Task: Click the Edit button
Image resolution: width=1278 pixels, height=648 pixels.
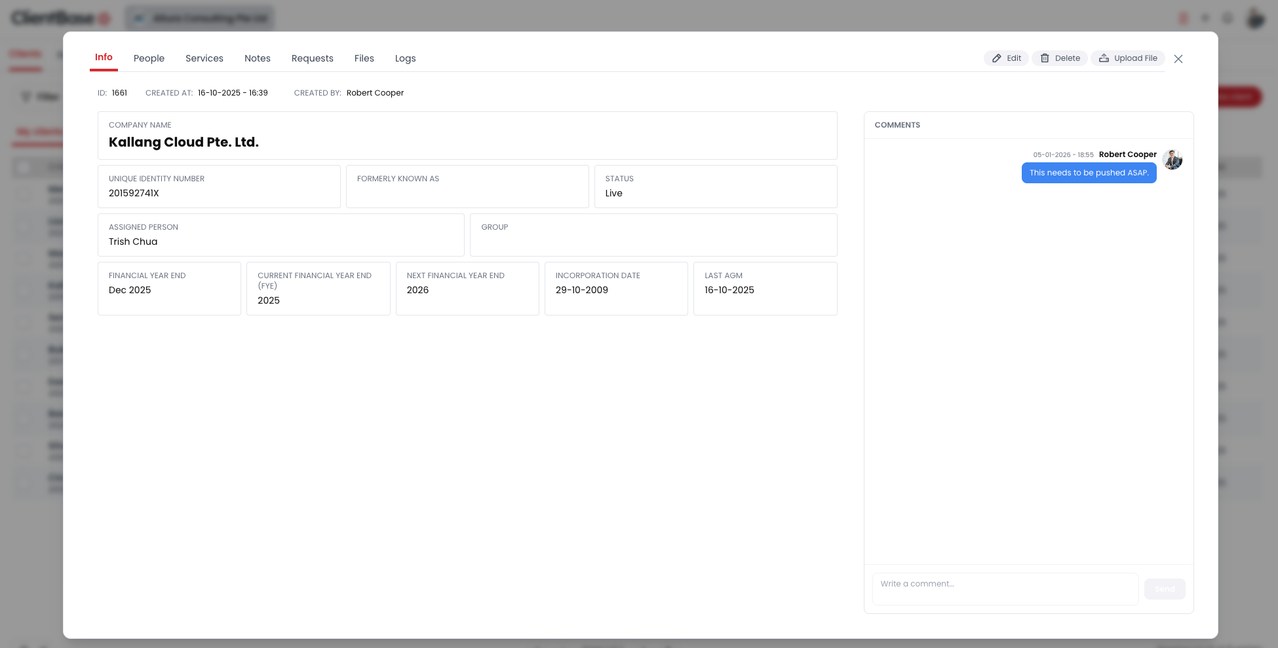Action: tap(1006, 58)
